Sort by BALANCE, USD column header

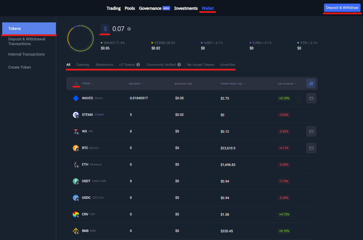(185, 84)
